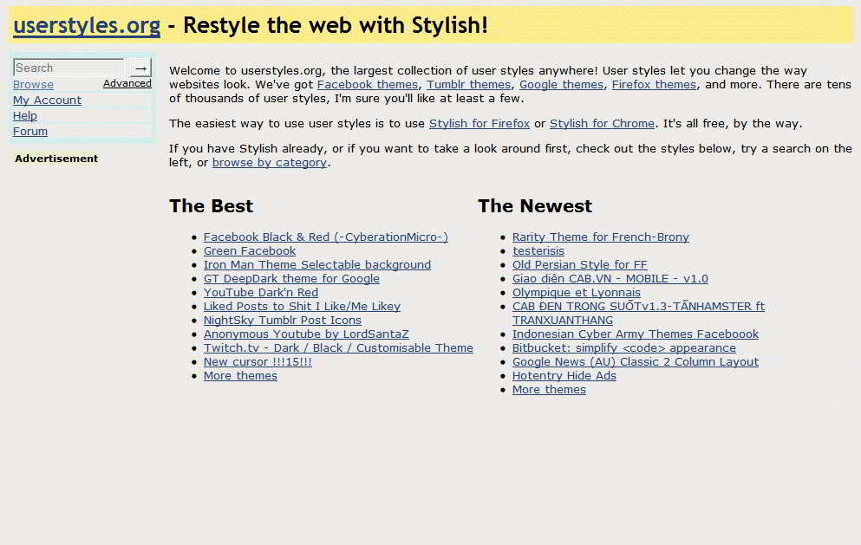Click the Advertisement label
Viewport: 861px width, 545px height.
click(x=56, y=159)
